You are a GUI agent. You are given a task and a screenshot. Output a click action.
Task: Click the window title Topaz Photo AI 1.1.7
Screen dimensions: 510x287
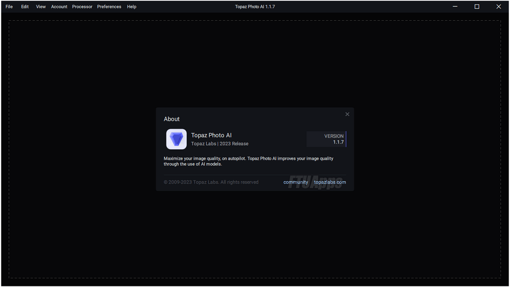point(255,6)
